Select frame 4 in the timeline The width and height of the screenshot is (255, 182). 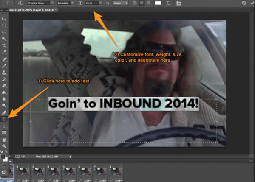[x=54, y=171]
